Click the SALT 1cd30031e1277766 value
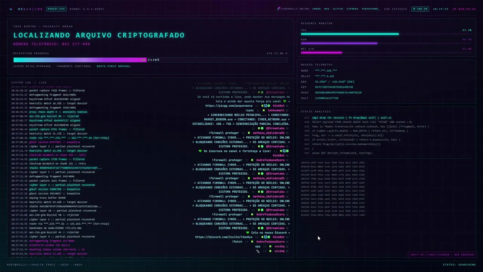The height and width of the screenshot is (272, 483). [326, 98]
